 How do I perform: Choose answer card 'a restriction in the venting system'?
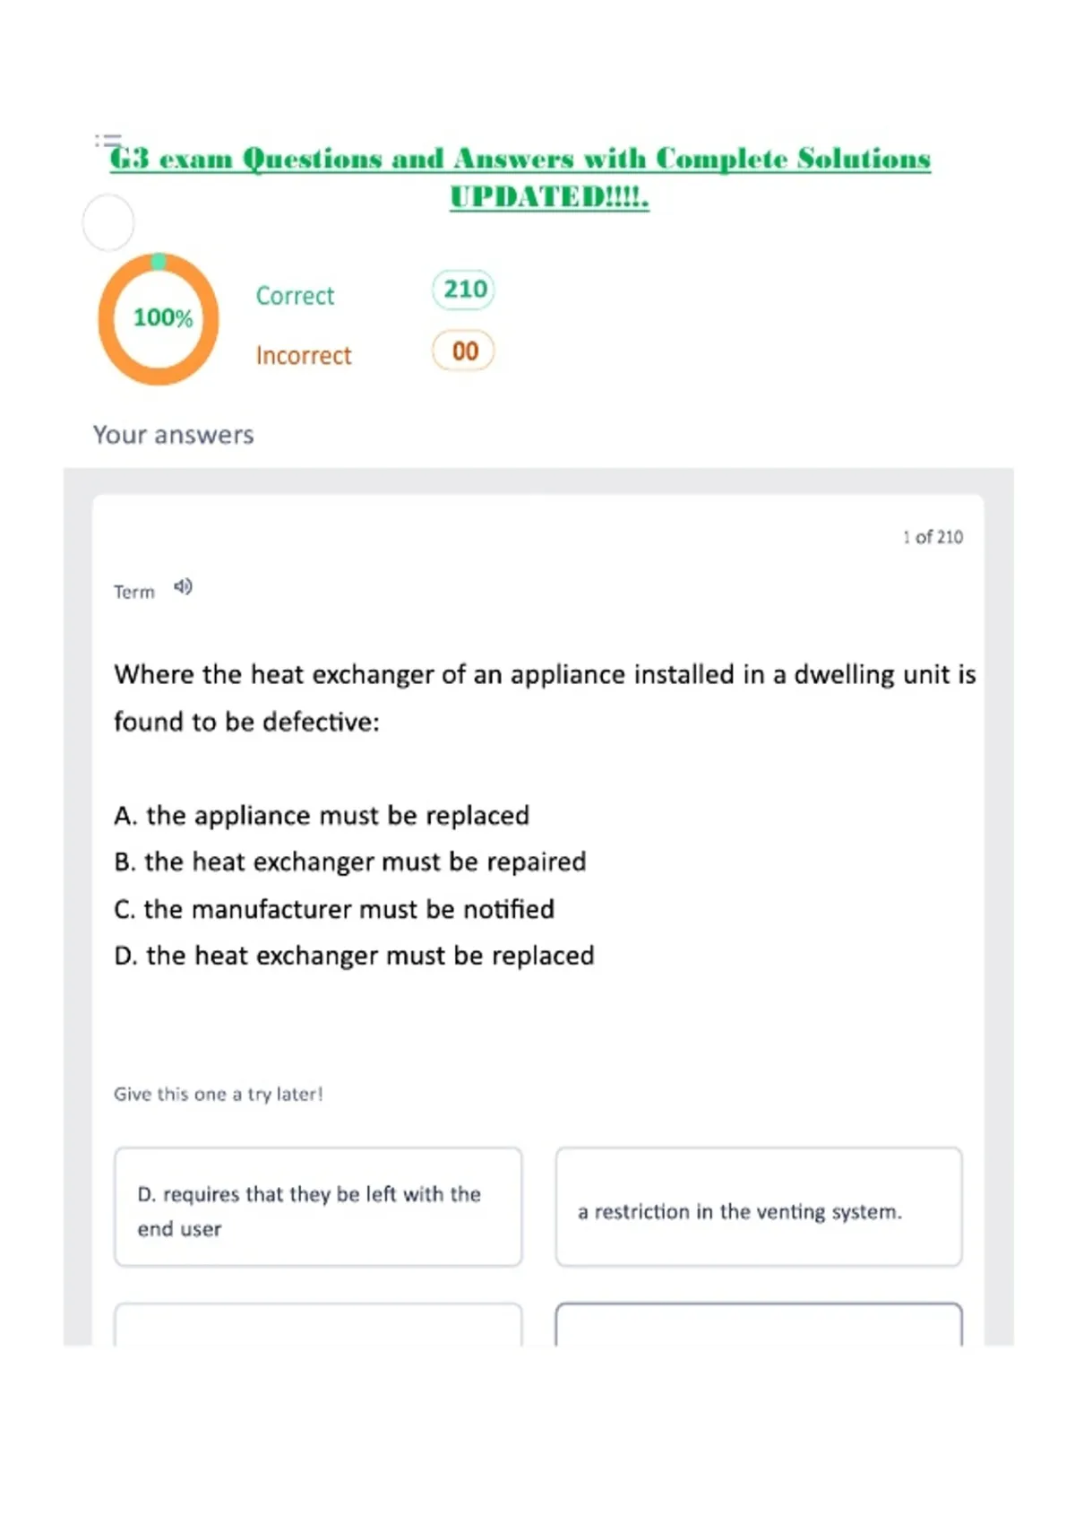pyautogui.click(x=759, y=1207)
